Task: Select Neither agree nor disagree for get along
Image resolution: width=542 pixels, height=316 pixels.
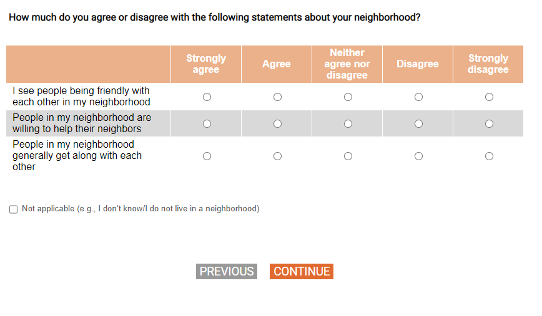Action: [x=348, y=156]
